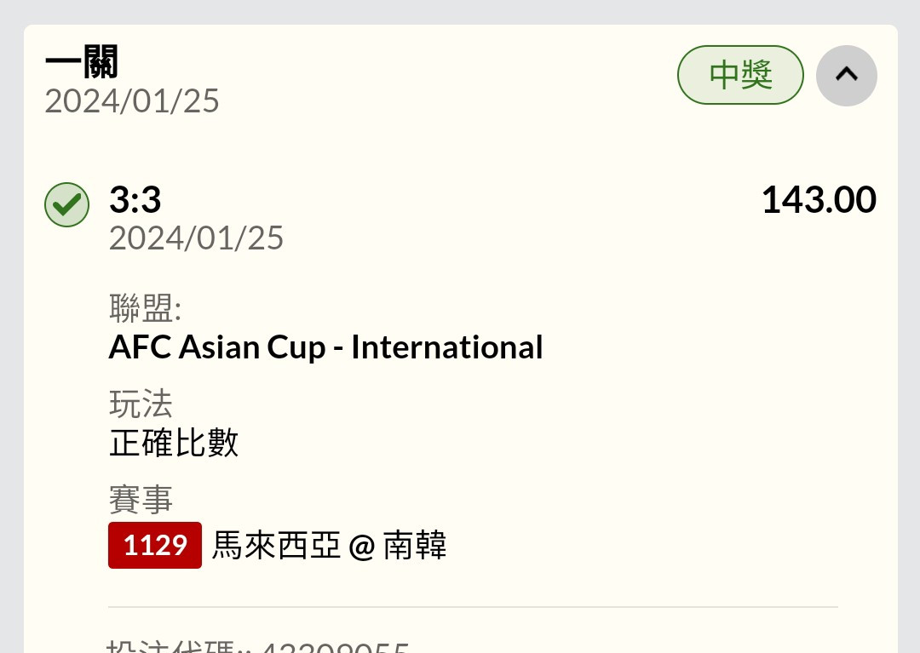
Task: Click the 南韓 team name
Action: coord(415,545)
